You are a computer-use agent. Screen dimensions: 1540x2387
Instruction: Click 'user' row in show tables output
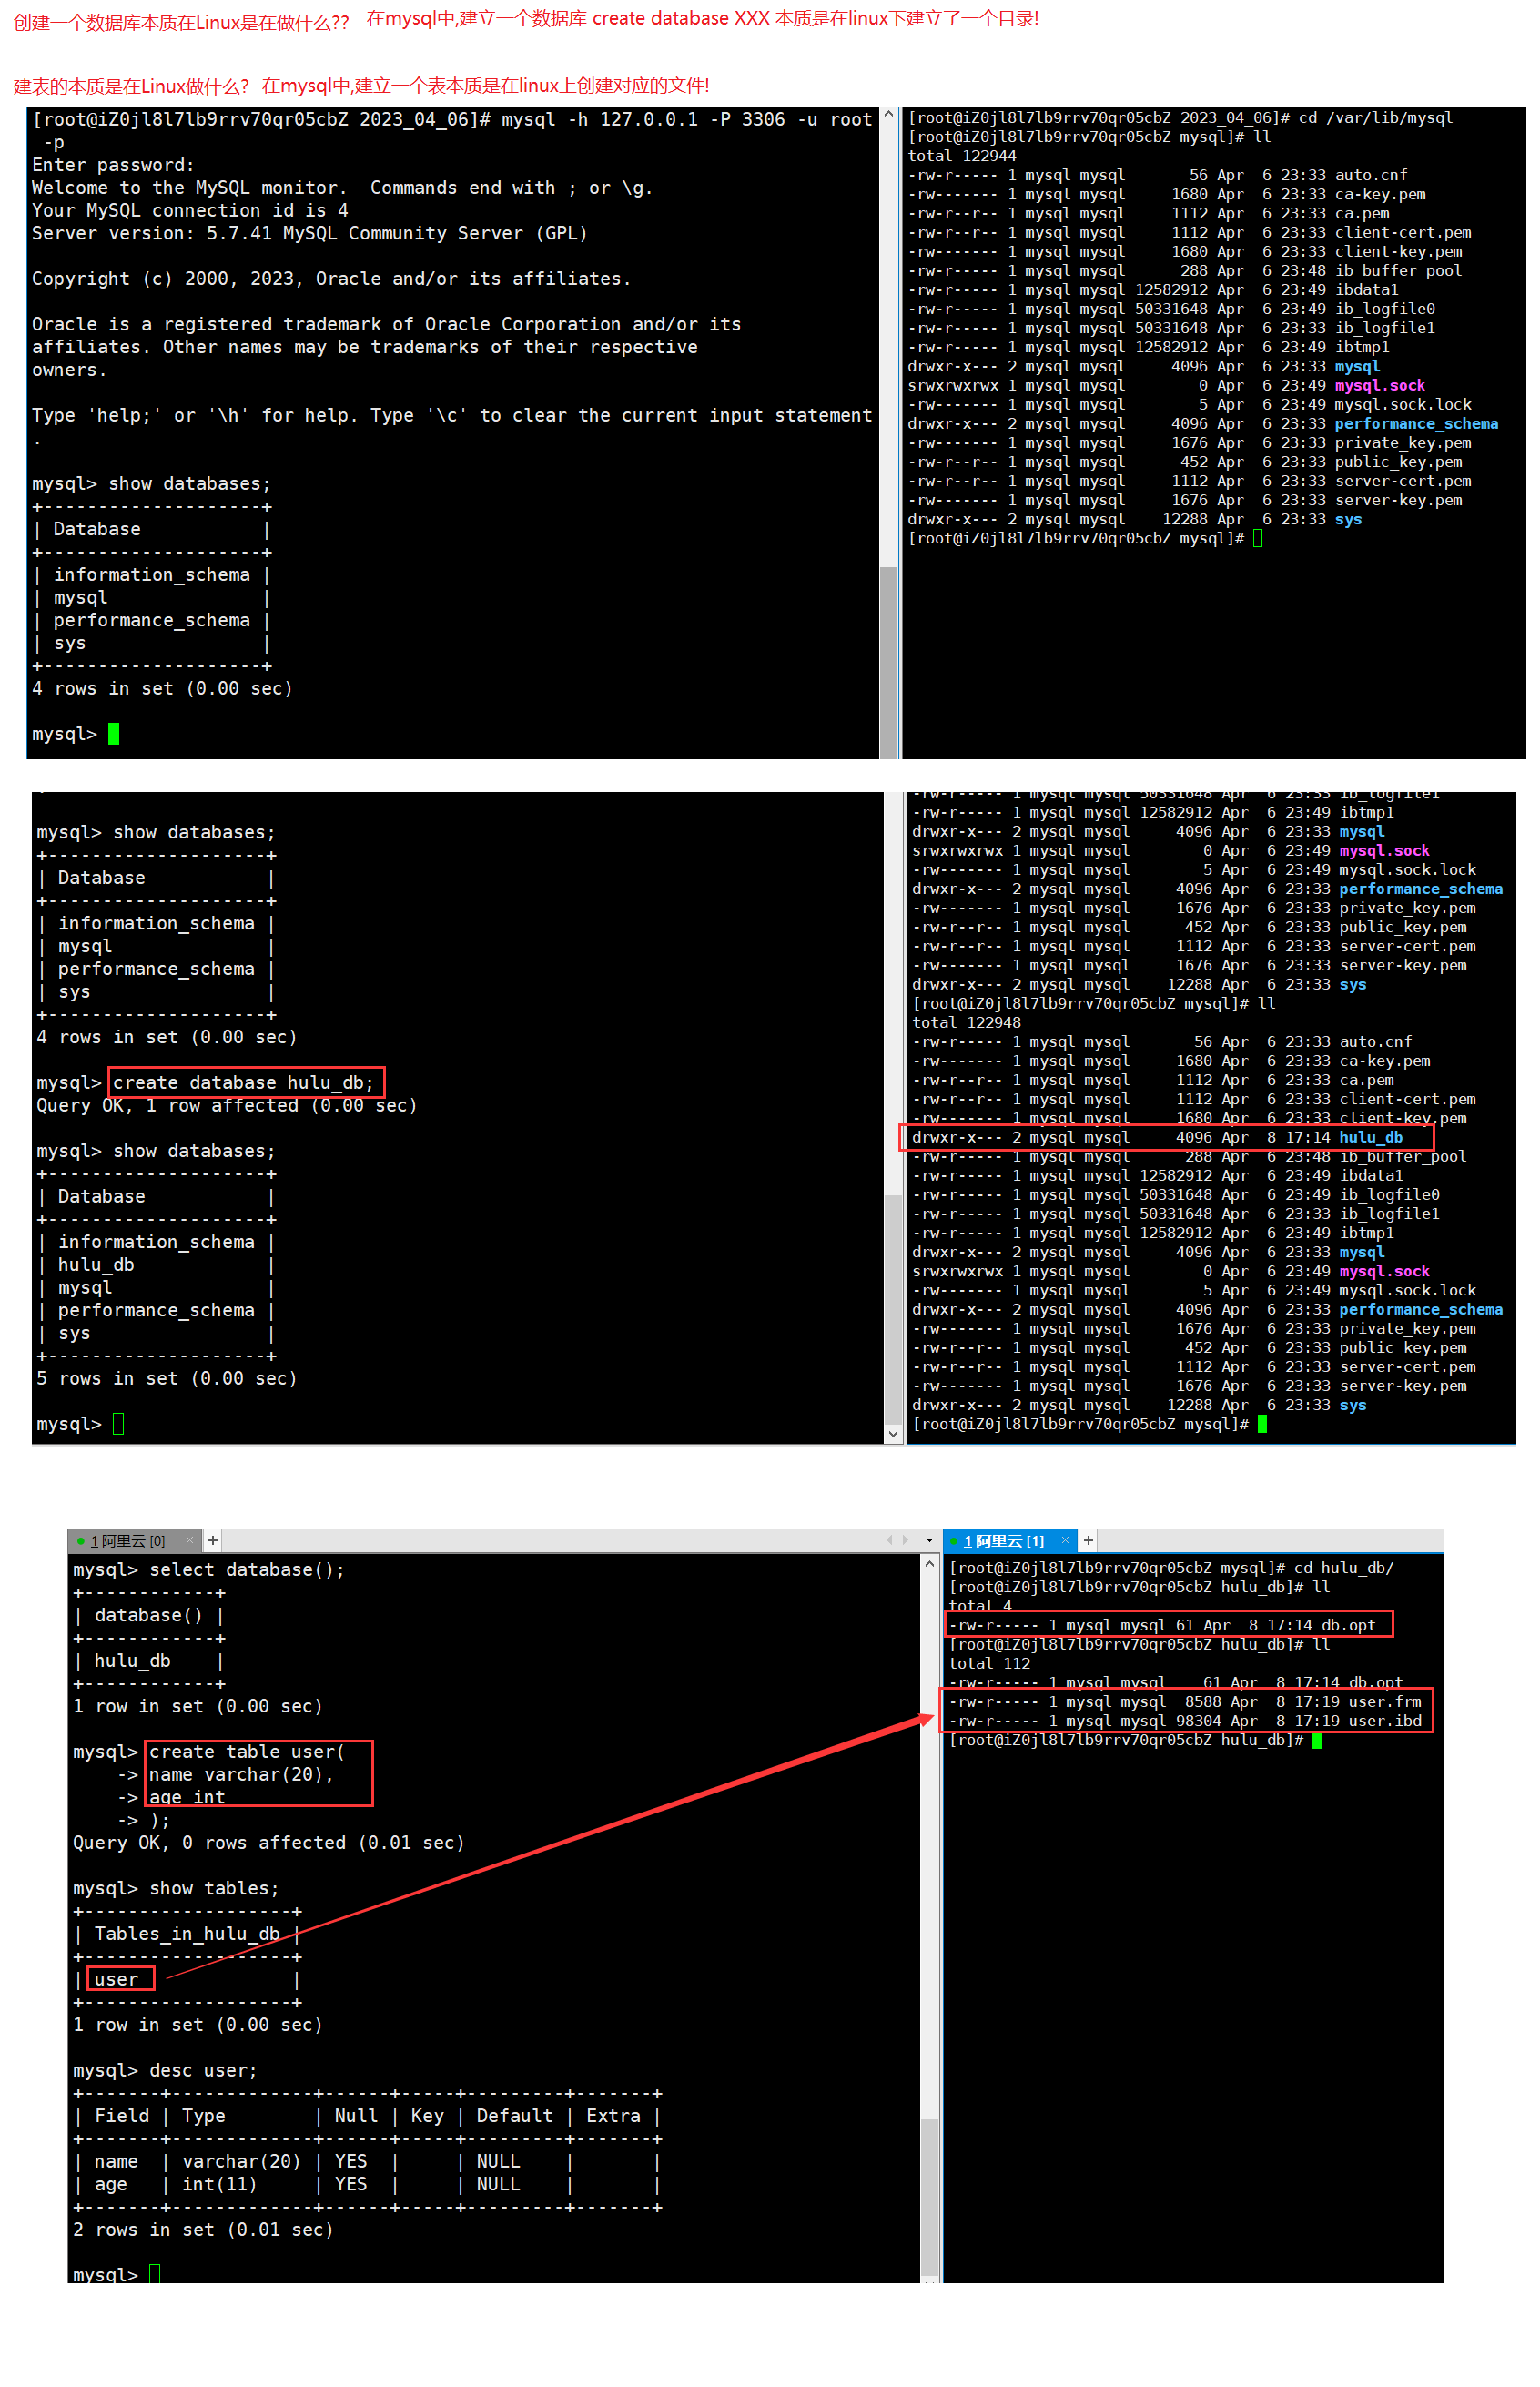tap(116, 1979)
